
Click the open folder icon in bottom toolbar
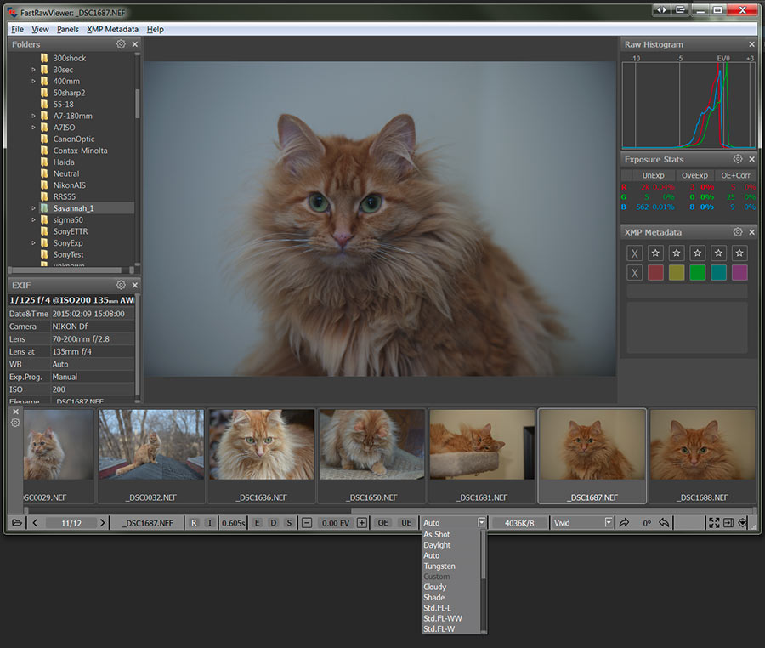pos(17,523)
